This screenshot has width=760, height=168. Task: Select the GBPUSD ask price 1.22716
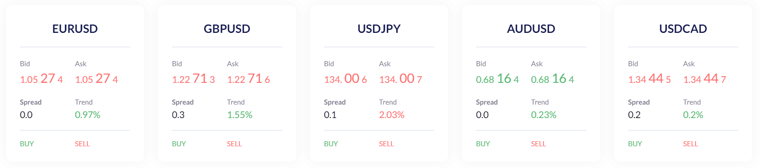click(x=248, y=79)
